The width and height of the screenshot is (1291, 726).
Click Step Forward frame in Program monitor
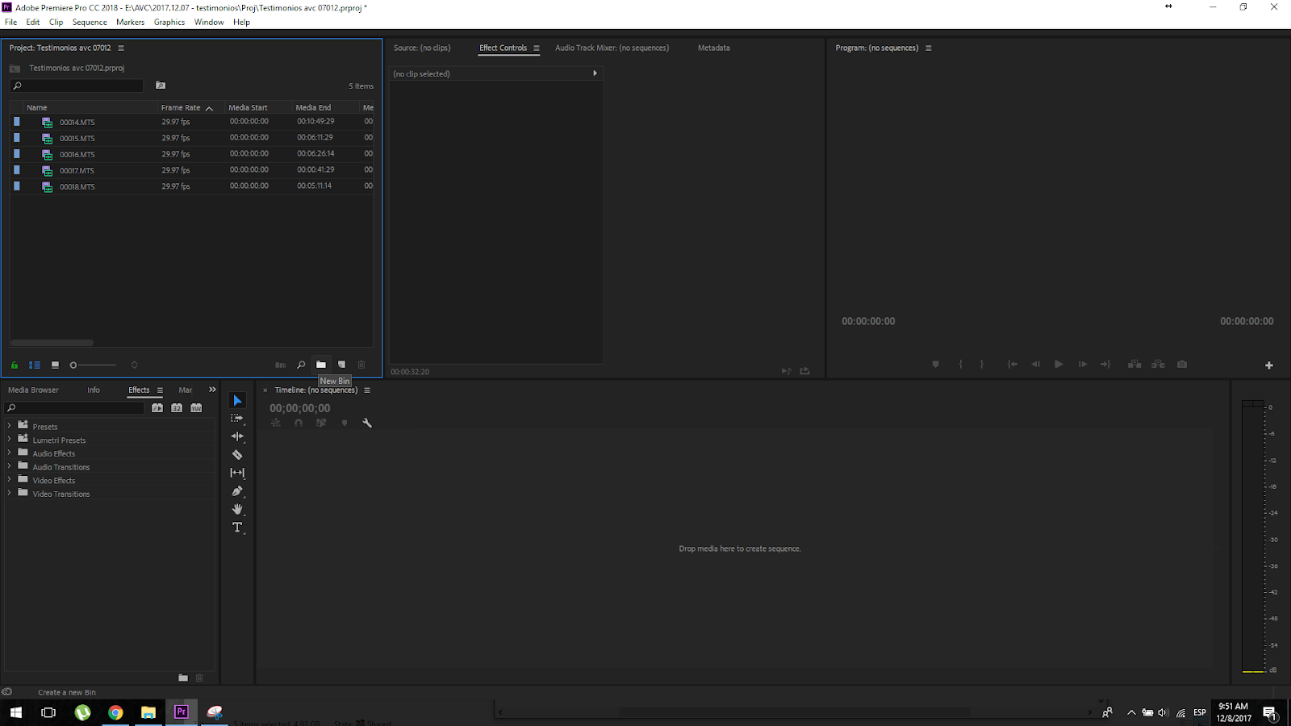pyautogui.click(x=1083, y=365)
